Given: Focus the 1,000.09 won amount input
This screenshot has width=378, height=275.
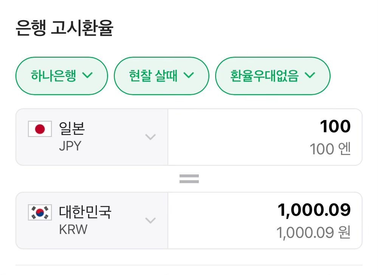Looking at the screenshot, I should [265, 220].
